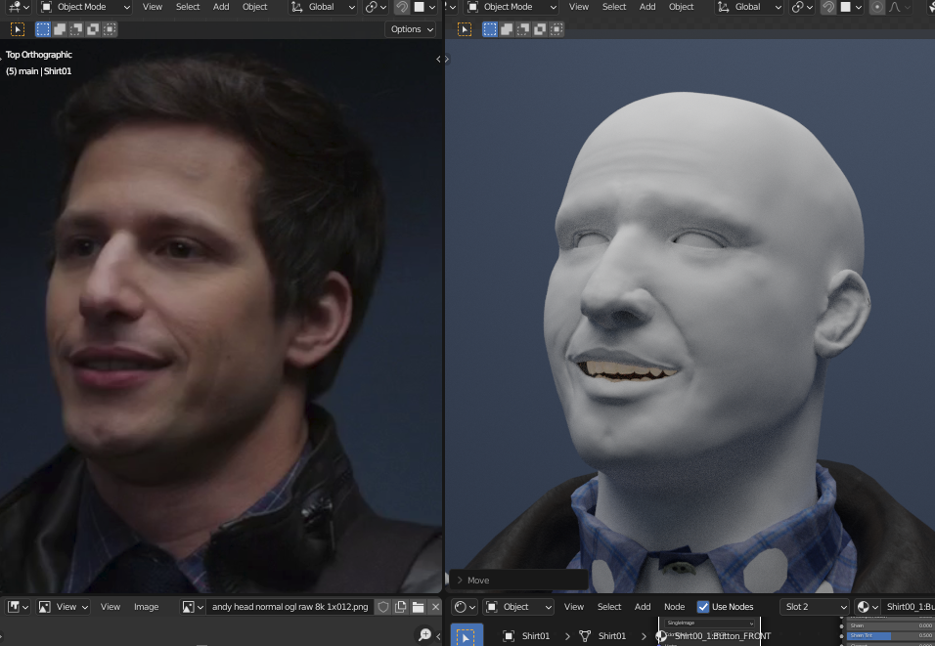The height and width of the screenshot is (646, 935).
Task: Set the intersect-selection mode in the left viewport
Action: [x=110, y=29]
